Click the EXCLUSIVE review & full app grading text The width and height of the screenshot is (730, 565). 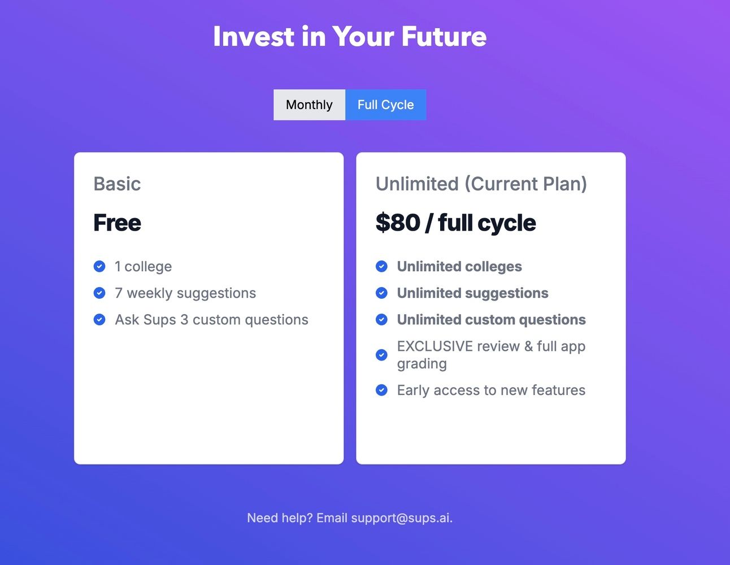[x=491, y=355]
